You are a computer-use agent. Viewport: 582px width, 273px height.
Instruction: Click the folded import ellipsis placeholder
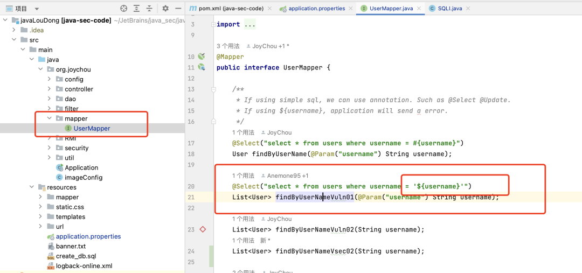coord(250,25)
